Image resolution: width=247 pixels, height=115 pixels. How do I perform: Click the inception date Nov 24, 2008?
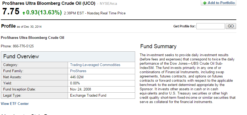(x=80, y=89)
